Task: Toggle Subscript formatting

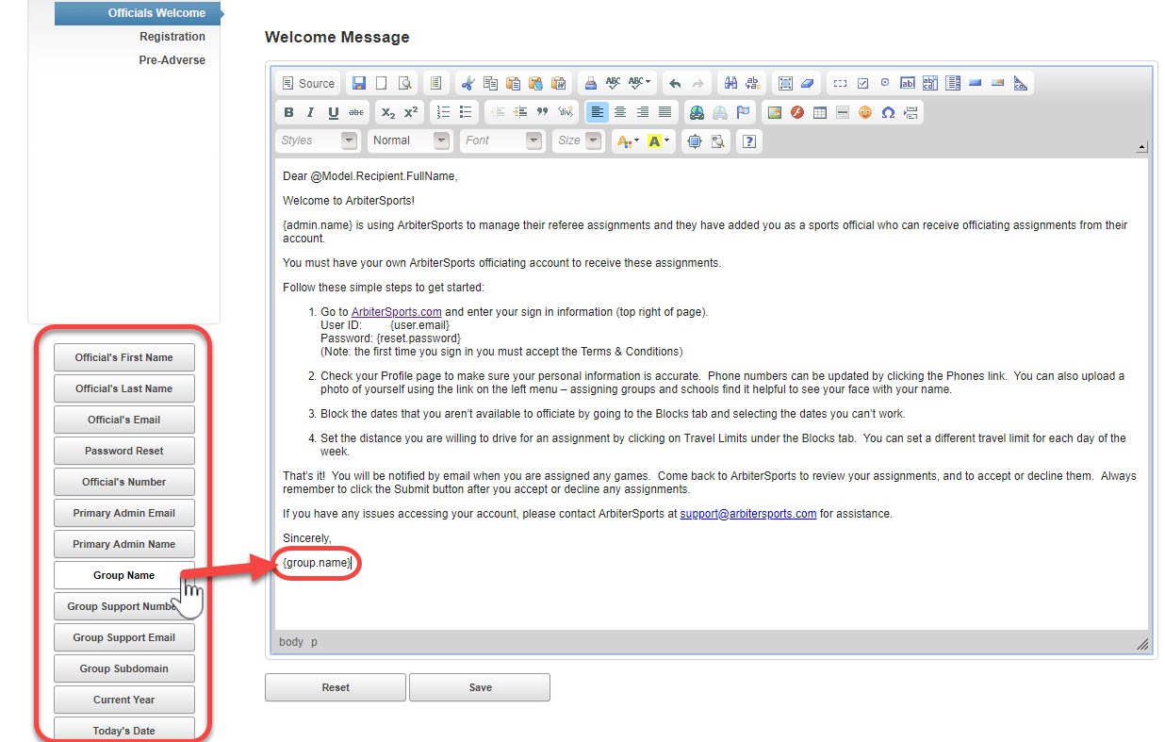Action: 388,112
